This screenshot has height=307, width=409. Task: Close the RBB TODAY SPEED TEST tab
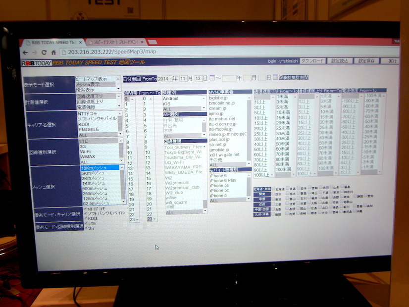point(80,42)
